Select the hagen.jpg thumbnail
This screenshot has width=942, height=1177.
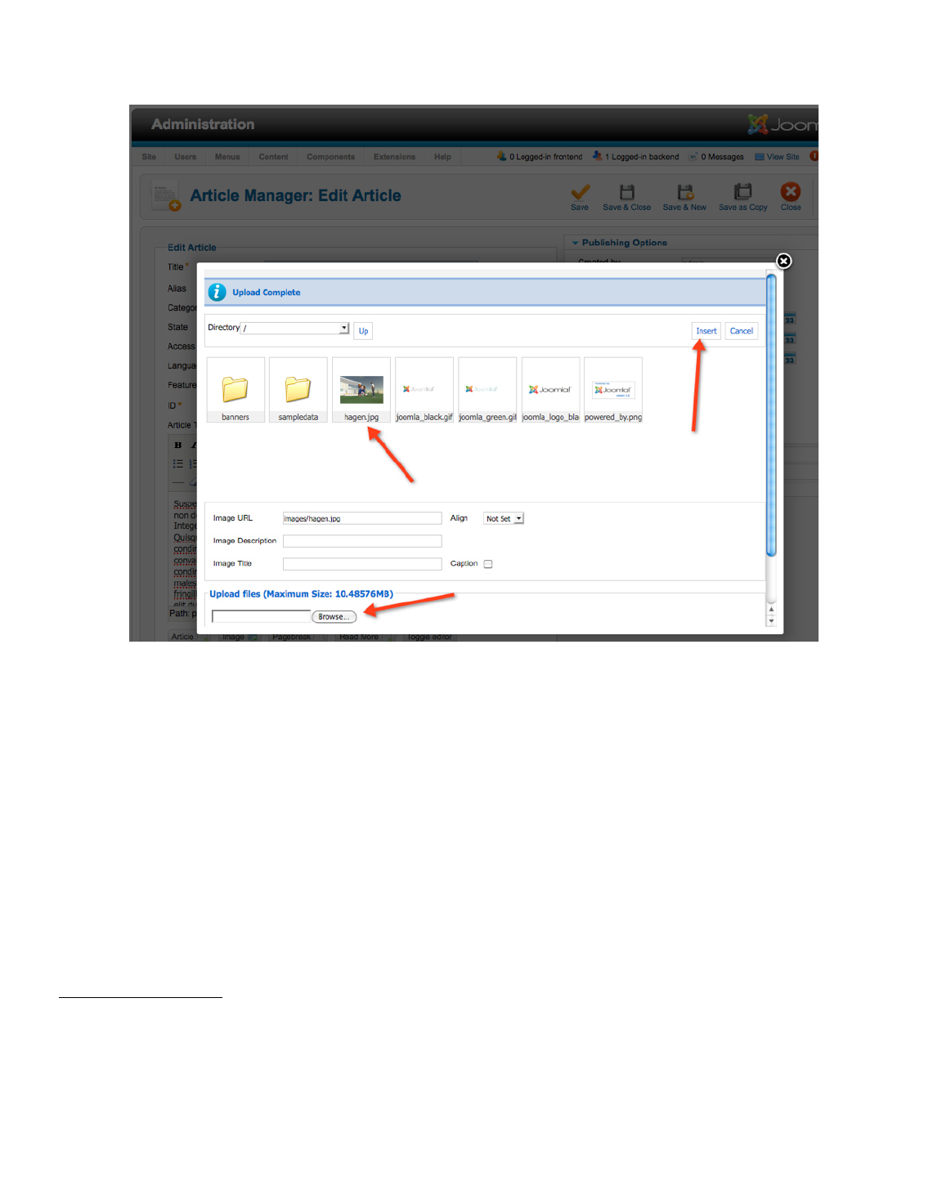(361, 390)
